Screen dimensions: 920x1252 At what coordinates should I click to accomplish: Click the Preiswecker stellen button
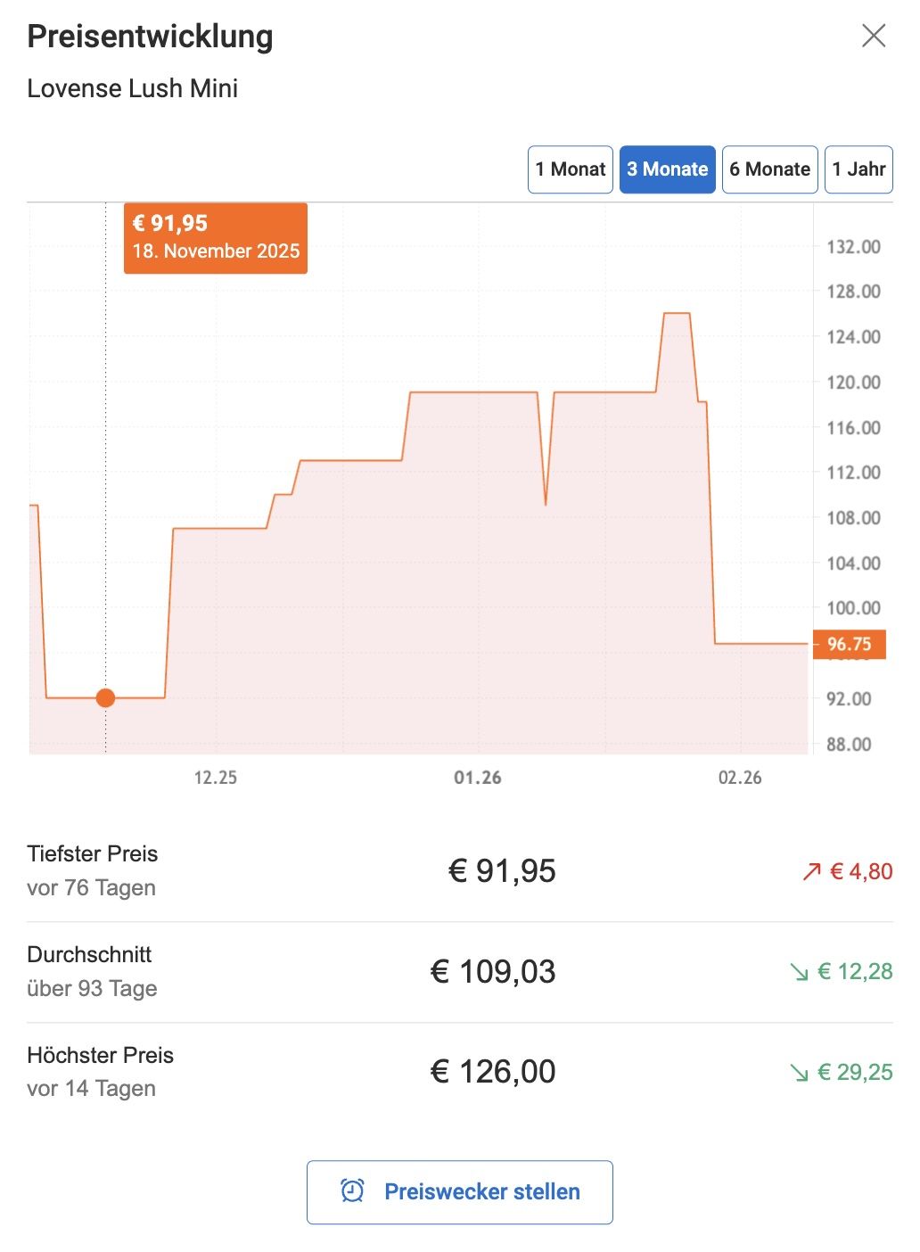(x=460, y=1191)
